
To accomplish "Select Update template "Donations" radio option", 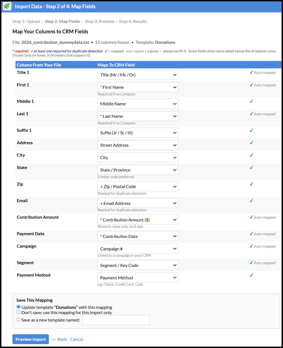I will 18,307.
